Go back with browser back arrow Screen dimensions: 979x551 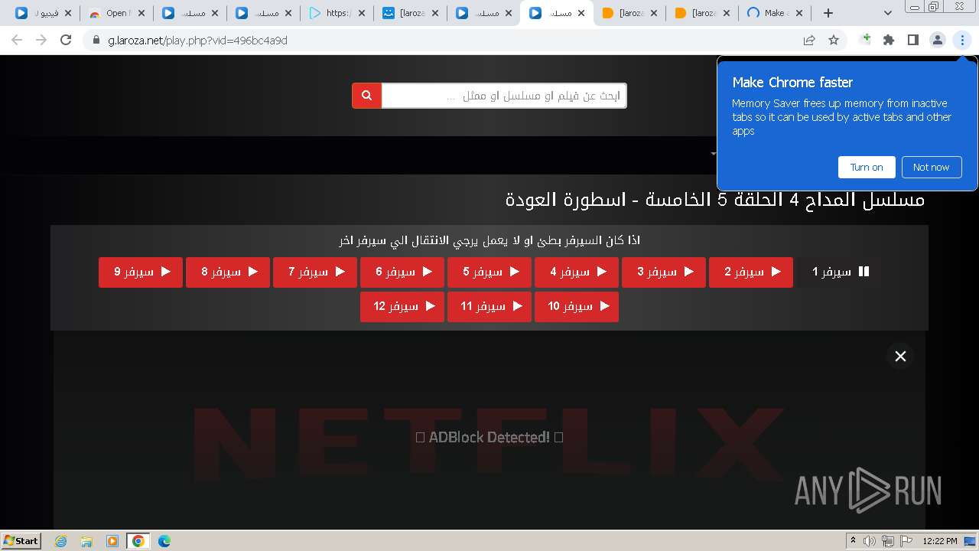click(x=17, y=40)
